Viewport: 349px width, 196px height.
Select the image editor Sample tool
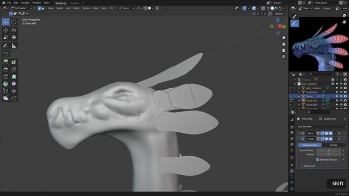click(x=294, y=16)
